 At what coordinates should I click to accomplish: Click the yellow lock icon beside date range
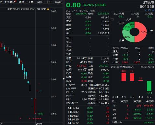[48, 9]
